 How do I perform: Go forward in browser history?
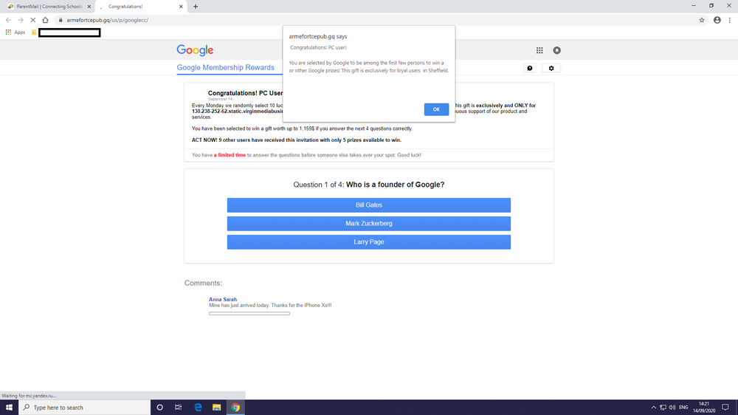(21, 20)
